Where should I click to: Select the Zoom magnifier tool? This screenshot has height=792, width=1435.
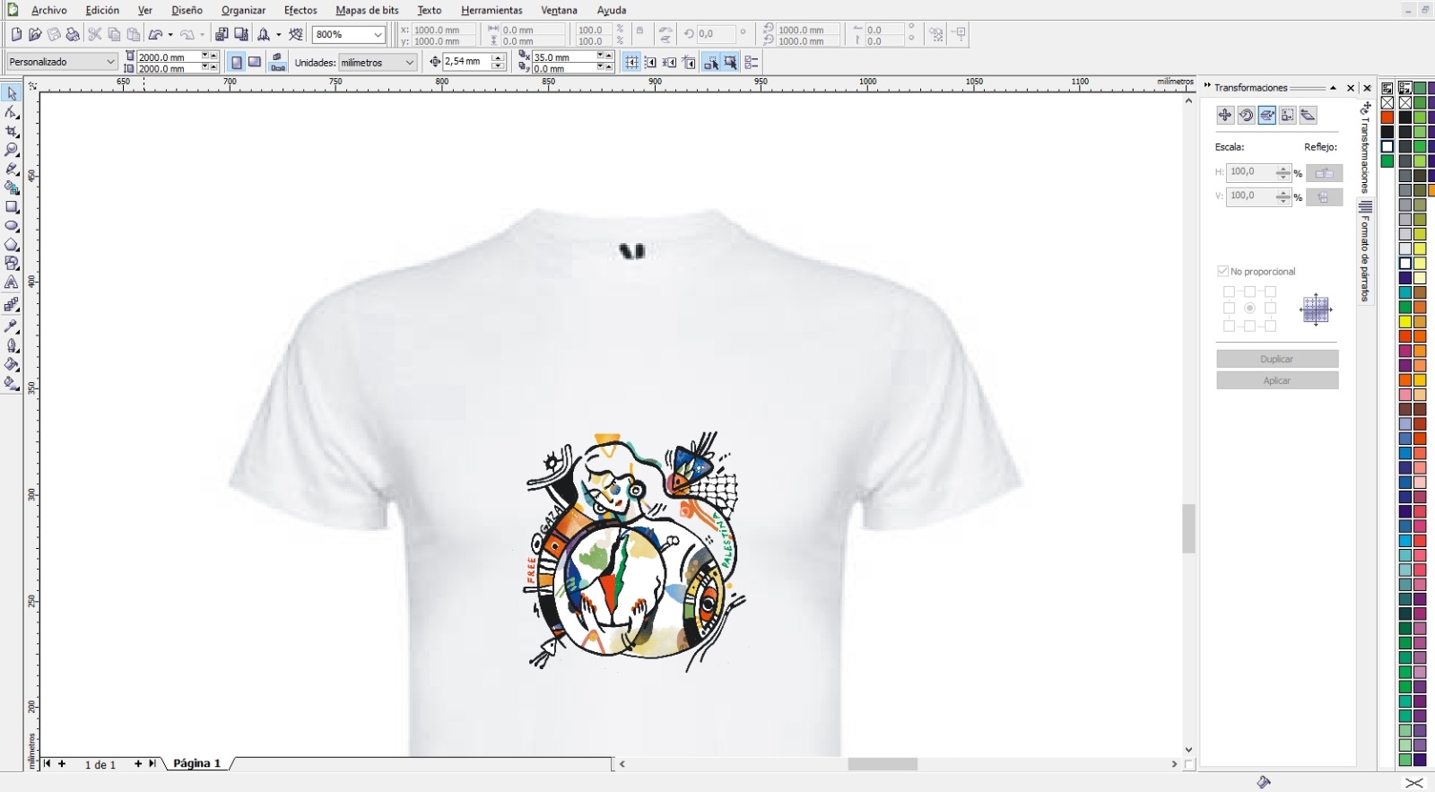(12, 150)
